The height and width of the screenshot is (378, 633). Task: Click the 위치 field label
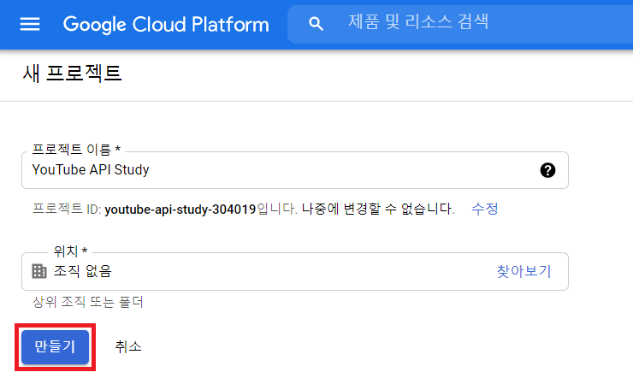tap(70, 251)
